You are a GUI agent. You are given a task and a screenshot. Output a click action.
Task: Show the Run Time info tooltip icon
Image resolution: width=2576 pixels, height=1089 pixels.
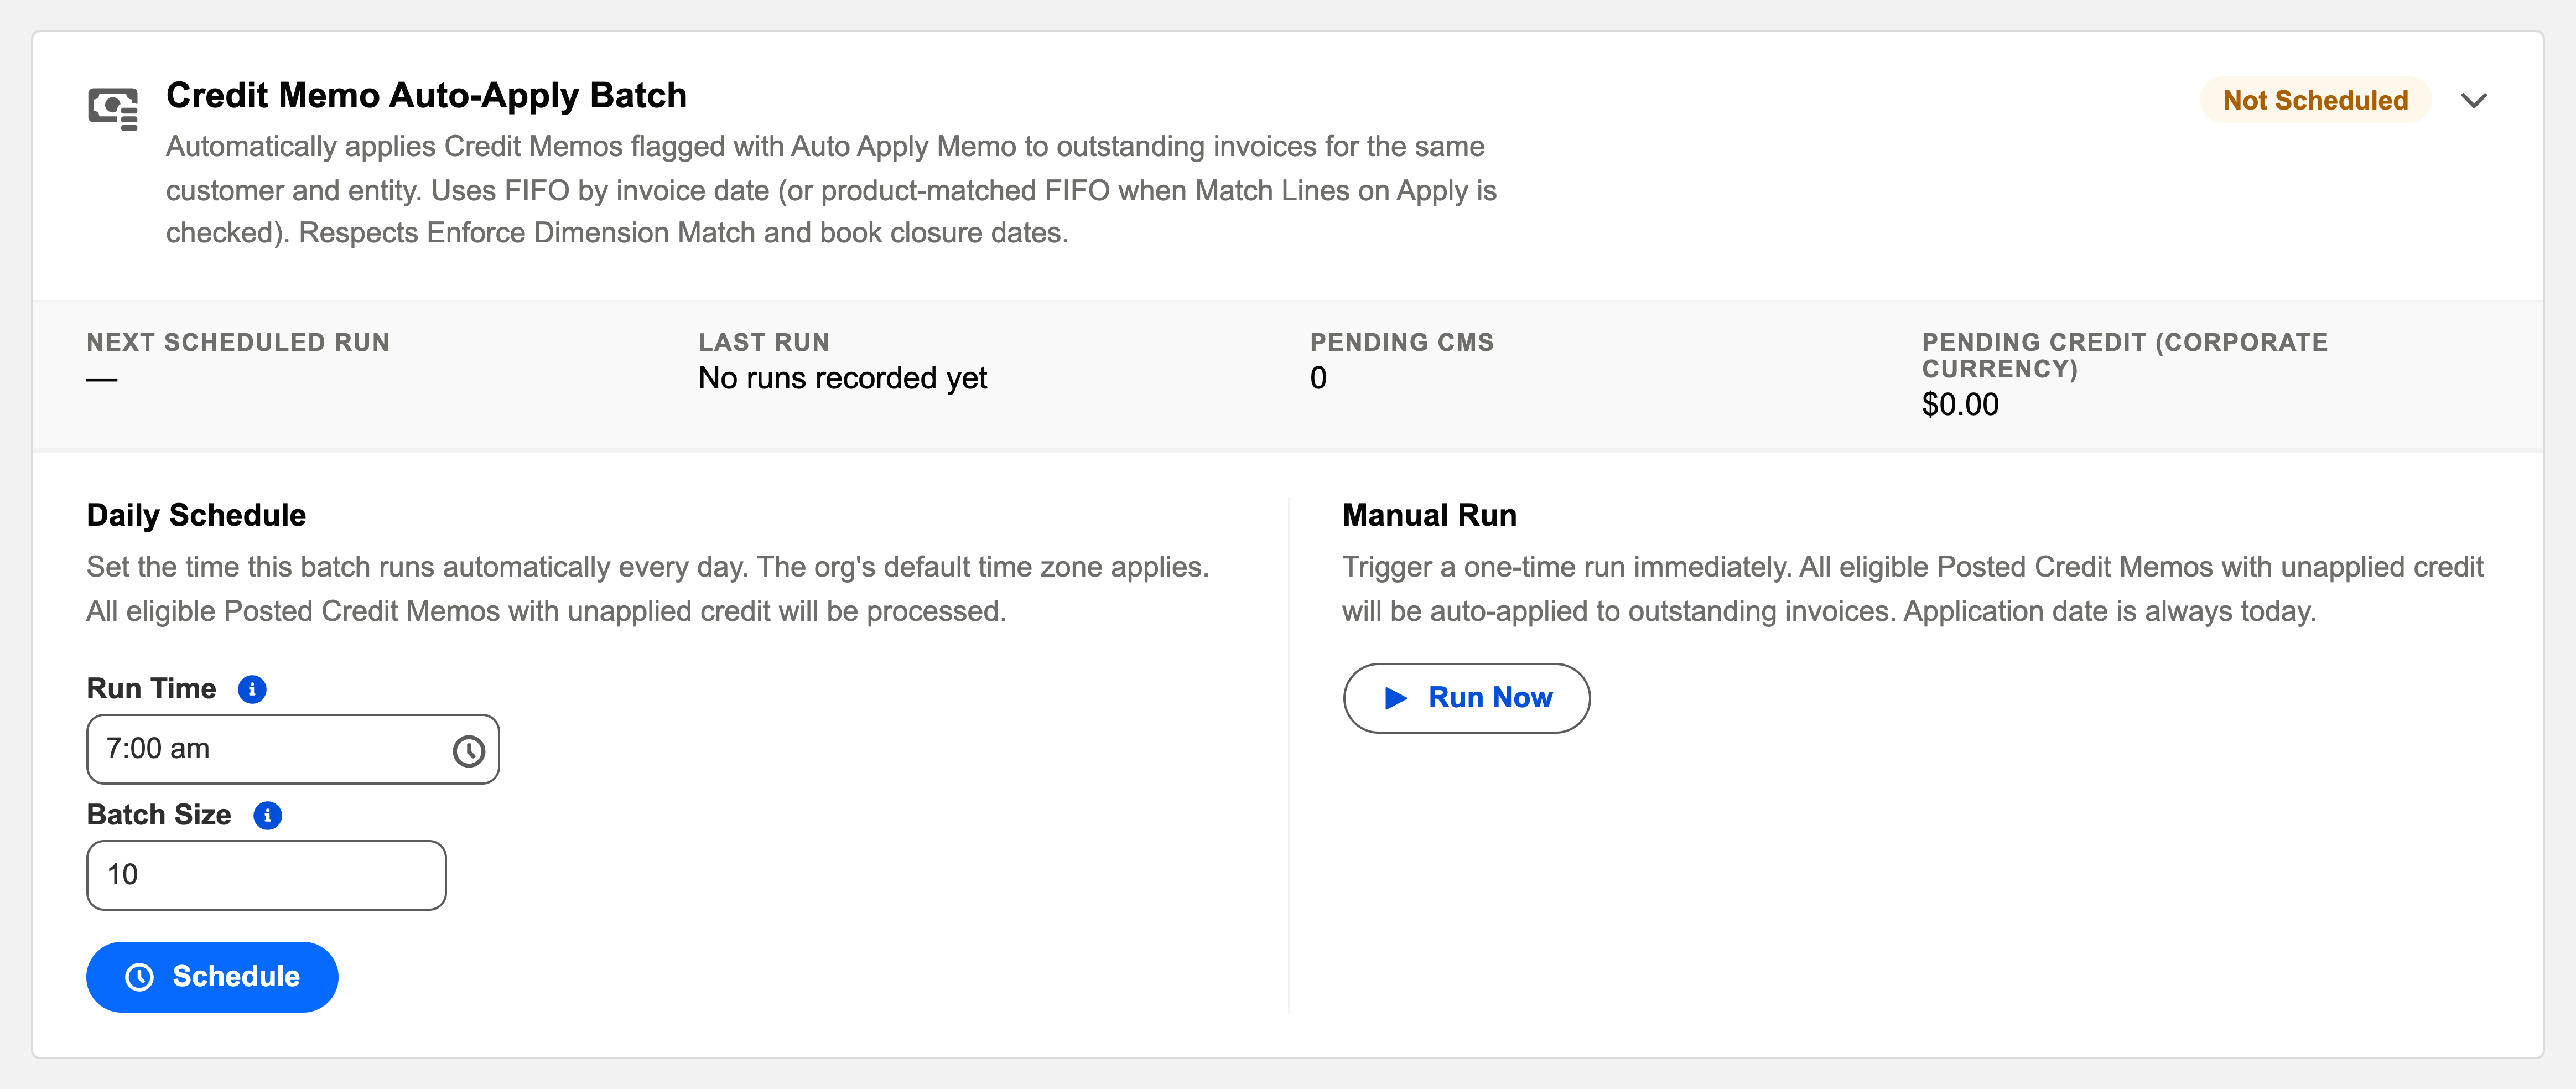252,689
